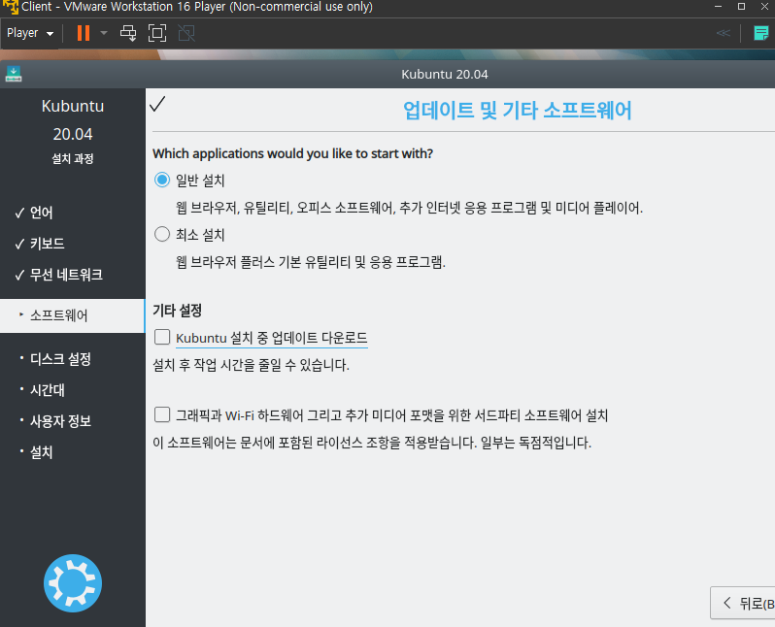
Task: Expand the power options arrow next to pause
Action: point(104,33)
